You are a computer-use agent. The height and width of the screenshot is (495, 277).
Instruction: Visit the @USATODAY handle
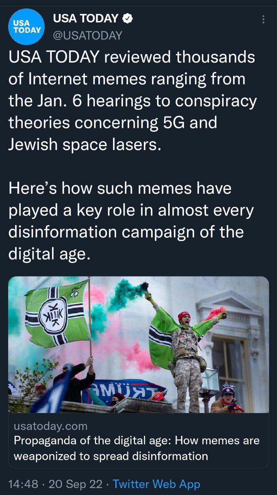click(87, 36)
